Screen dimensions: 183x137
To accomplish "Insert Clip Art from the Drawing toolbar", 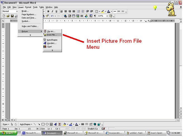I will point(59,124).
